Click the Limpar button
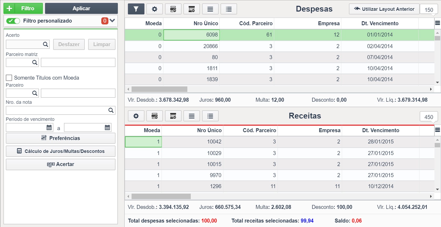The height and width of the screenshot is (227, 441). (x=102, y=44)
